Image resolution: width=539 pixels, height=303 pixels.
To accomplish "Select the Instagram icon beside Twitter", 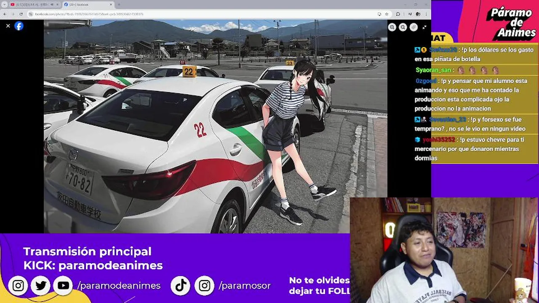I will click(18, 286).
